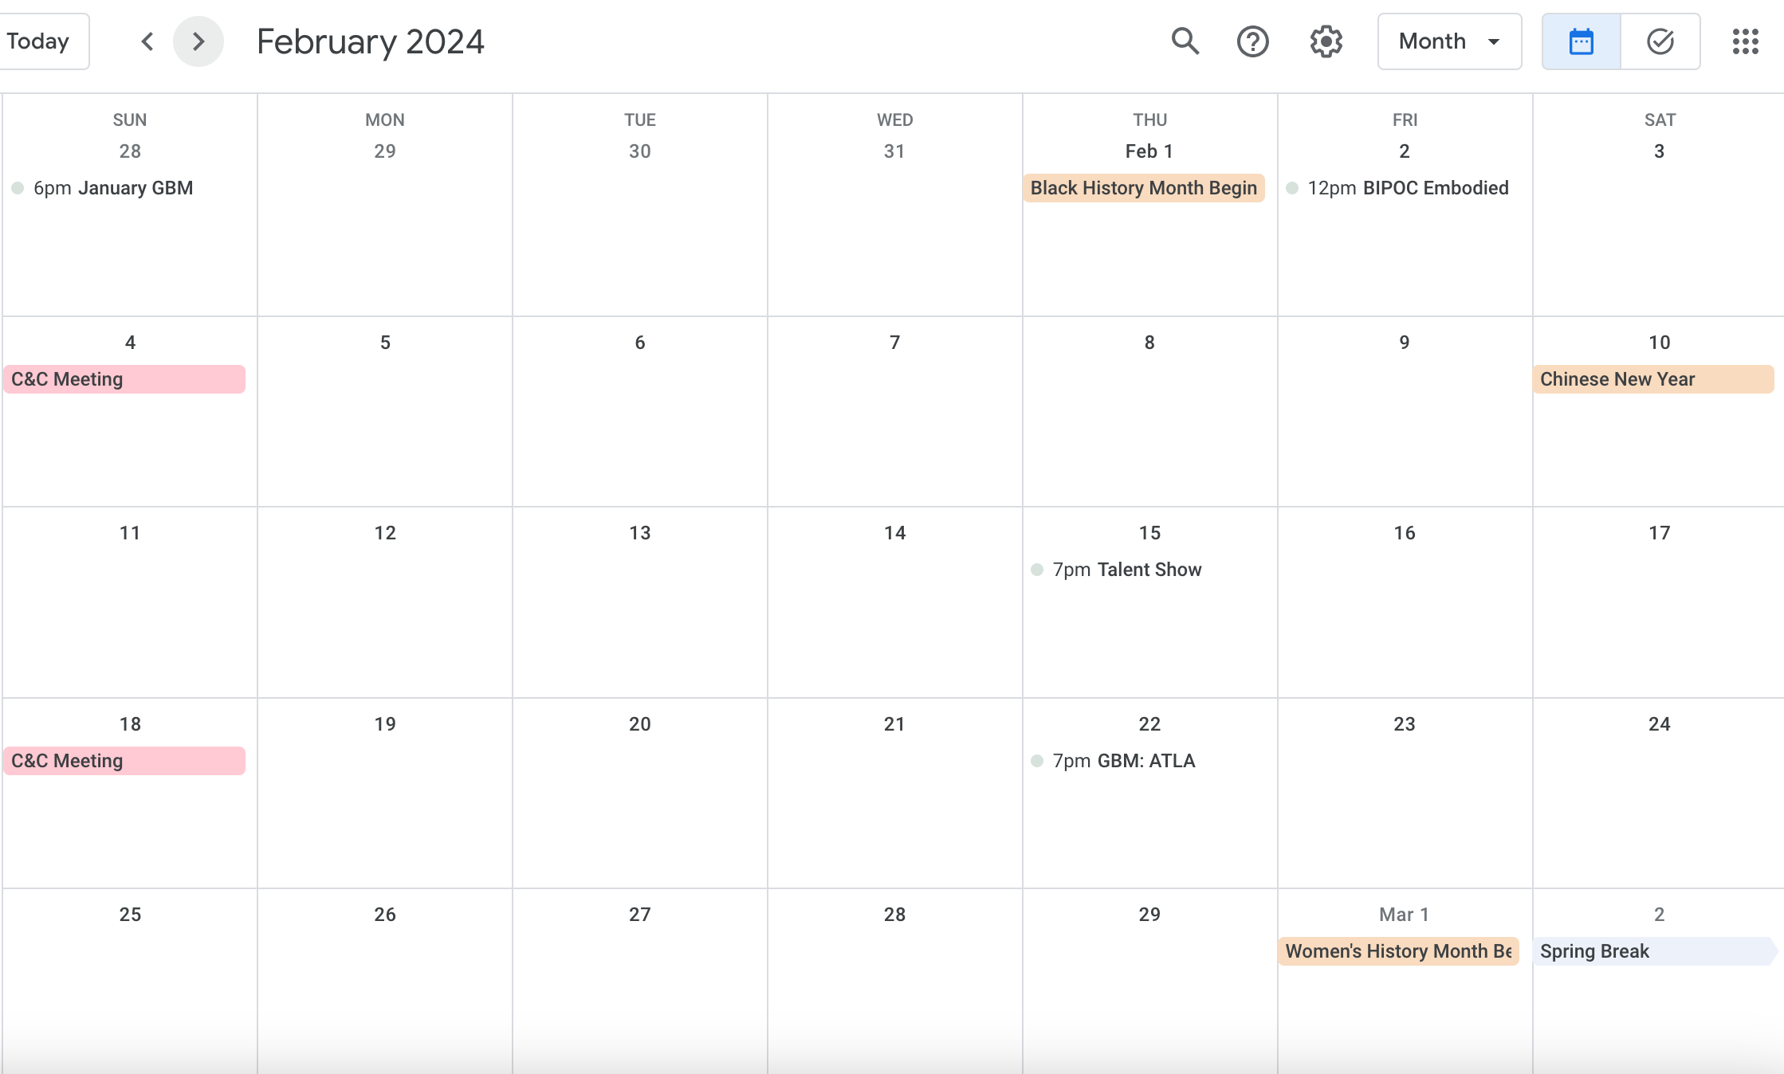Open the calendar search icon
Viewport: 1784px width, 1074px height.
click(x=1185, y=41)
